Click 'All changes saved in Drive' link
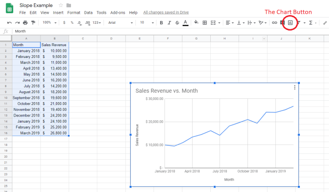329x192 pixels. tap(166, 12)
